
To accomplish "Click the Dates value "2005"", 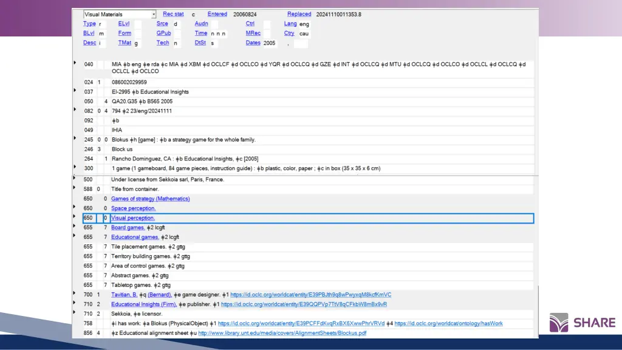I will [x=269, y=43].
